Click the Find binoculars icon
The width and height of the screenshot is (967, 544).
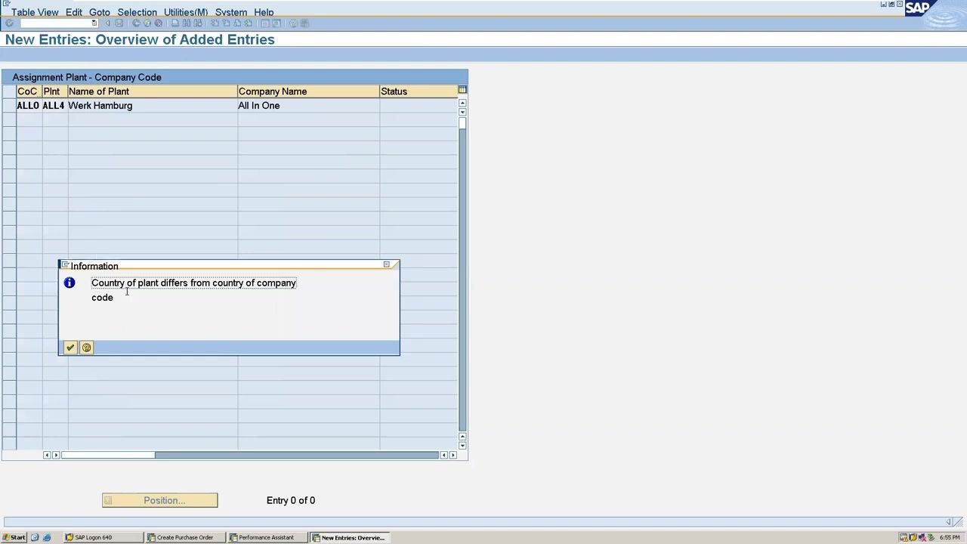click(x=187, y=23)
